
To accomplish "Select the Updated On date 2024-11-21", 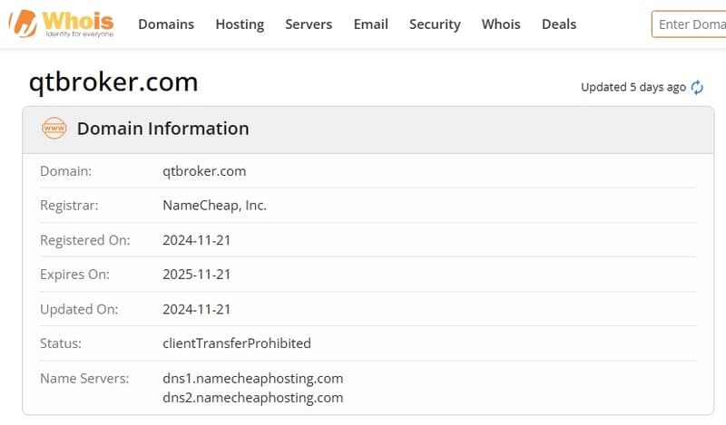I will pyautogui.click(x=196, y=309).
